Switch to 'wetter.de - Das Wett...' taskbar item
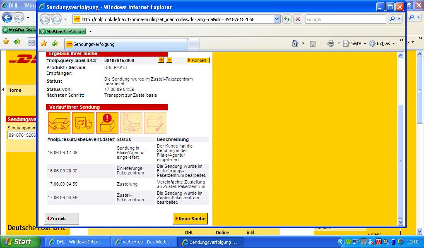 point(144,242)
